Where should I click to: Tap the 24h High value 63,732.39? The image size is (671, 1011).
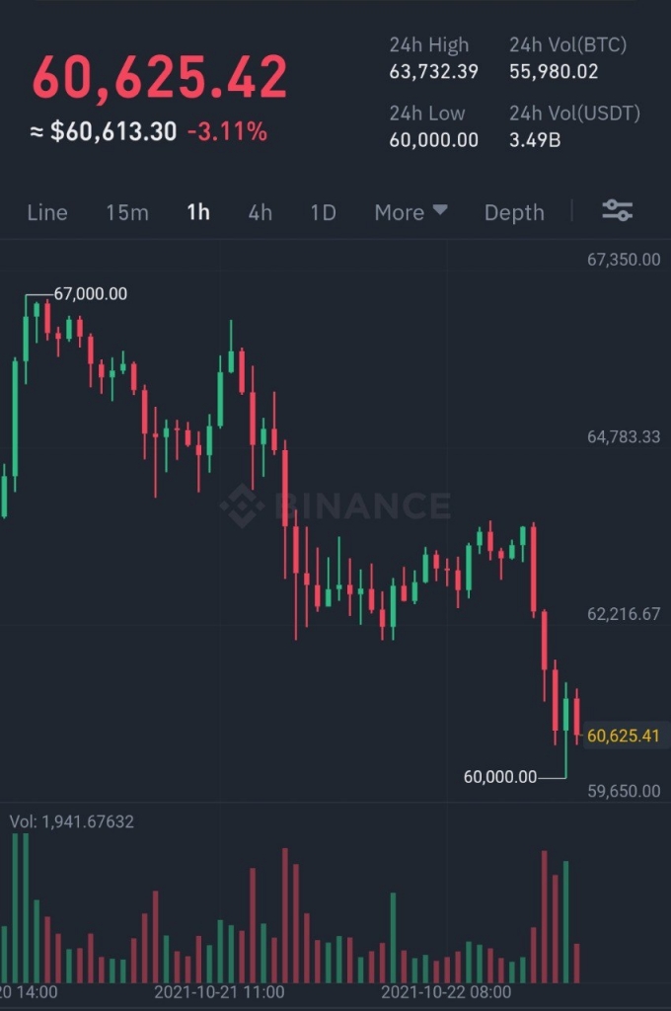433,71
